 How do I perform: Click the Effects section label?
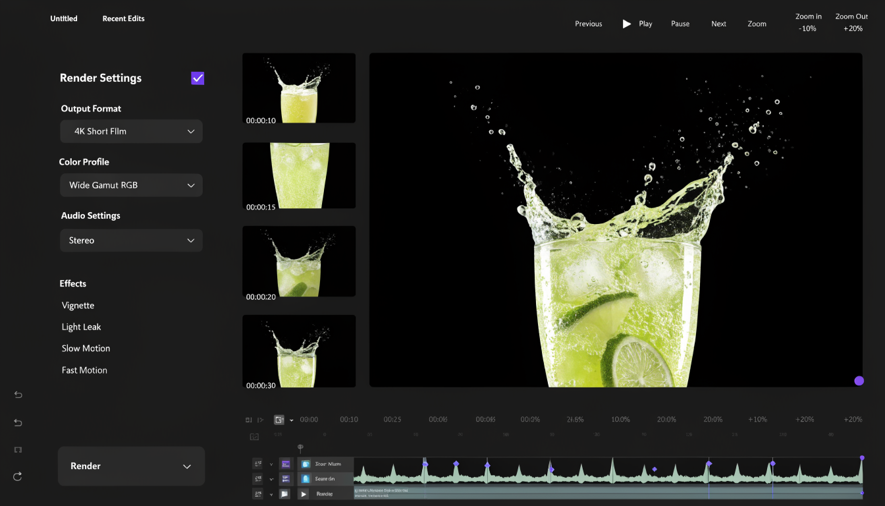pyautogui.click(x=73, y=284)
